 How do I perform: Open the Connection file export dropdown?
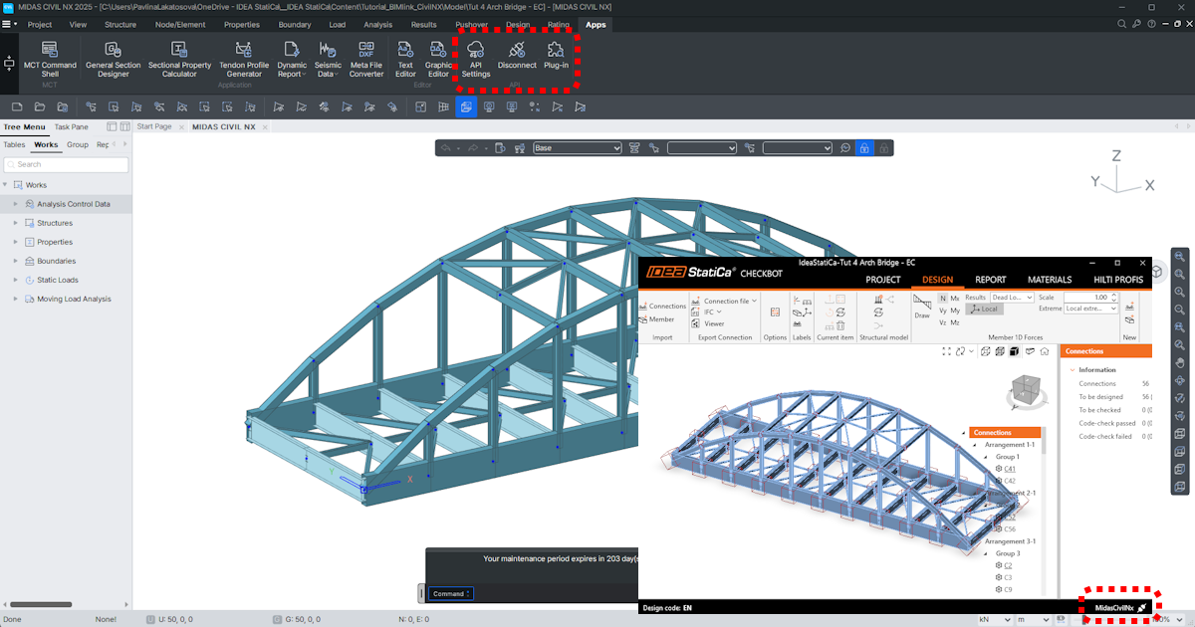730,301
